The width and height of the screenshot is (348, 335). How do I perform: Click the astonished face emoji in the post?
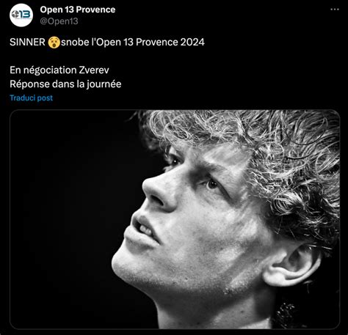click(x=54, y=43)
